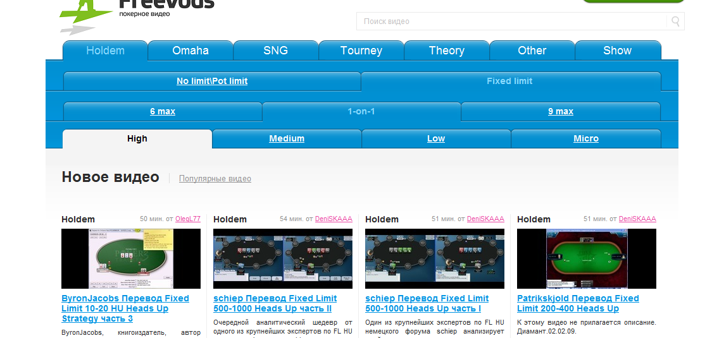The image size is (712, 338).
Task: Switch to Medium stakes tab
Action: (287, 138)
